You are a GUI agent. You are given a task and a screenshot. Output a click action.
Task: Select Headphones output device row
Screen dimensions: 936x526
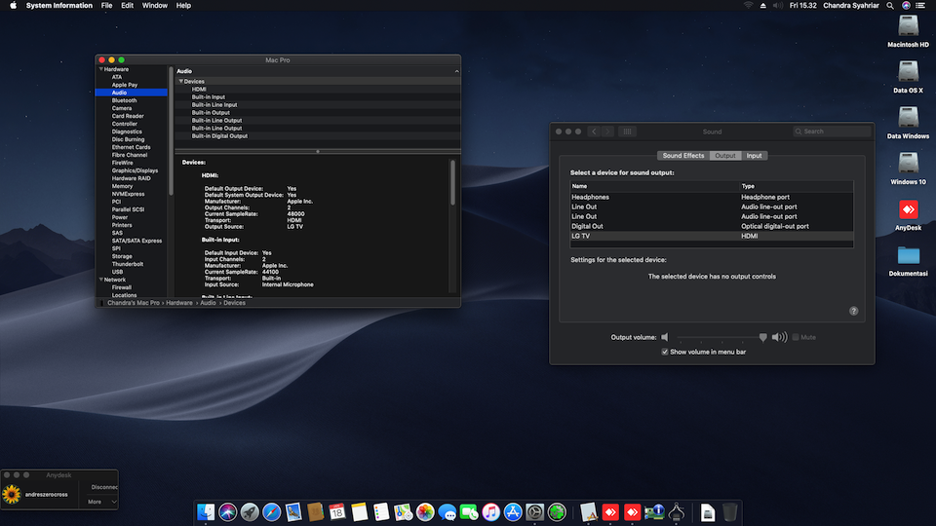point(712,197)
